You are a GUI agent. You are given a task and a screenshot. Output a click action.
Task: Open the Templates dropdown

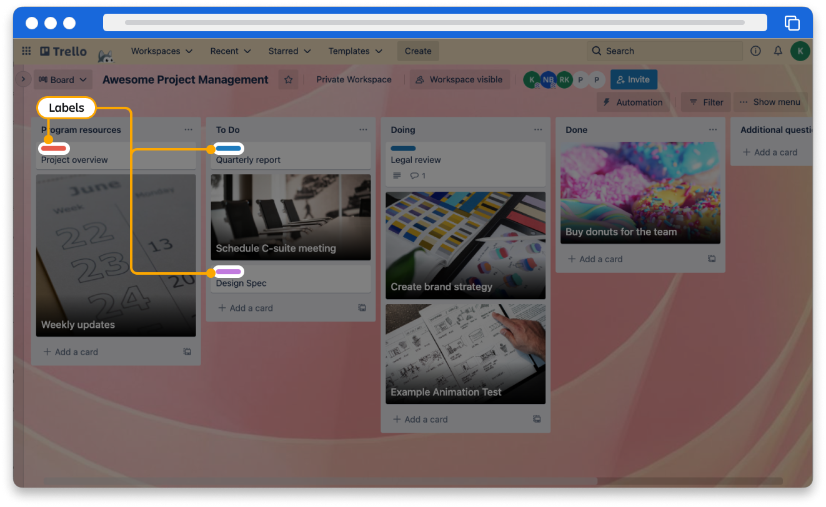(356, 51)
